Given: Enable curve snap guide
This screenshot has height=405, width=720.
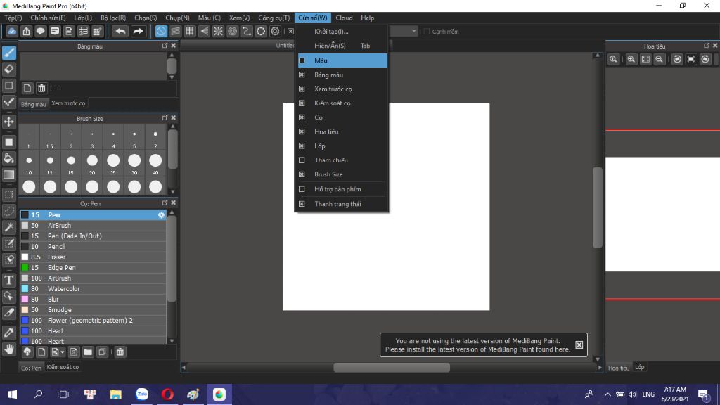Looking at the screenshot, I should 247,31.
